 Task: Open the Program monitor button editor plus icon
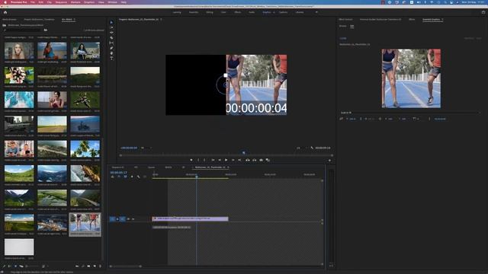coord(329,161)
